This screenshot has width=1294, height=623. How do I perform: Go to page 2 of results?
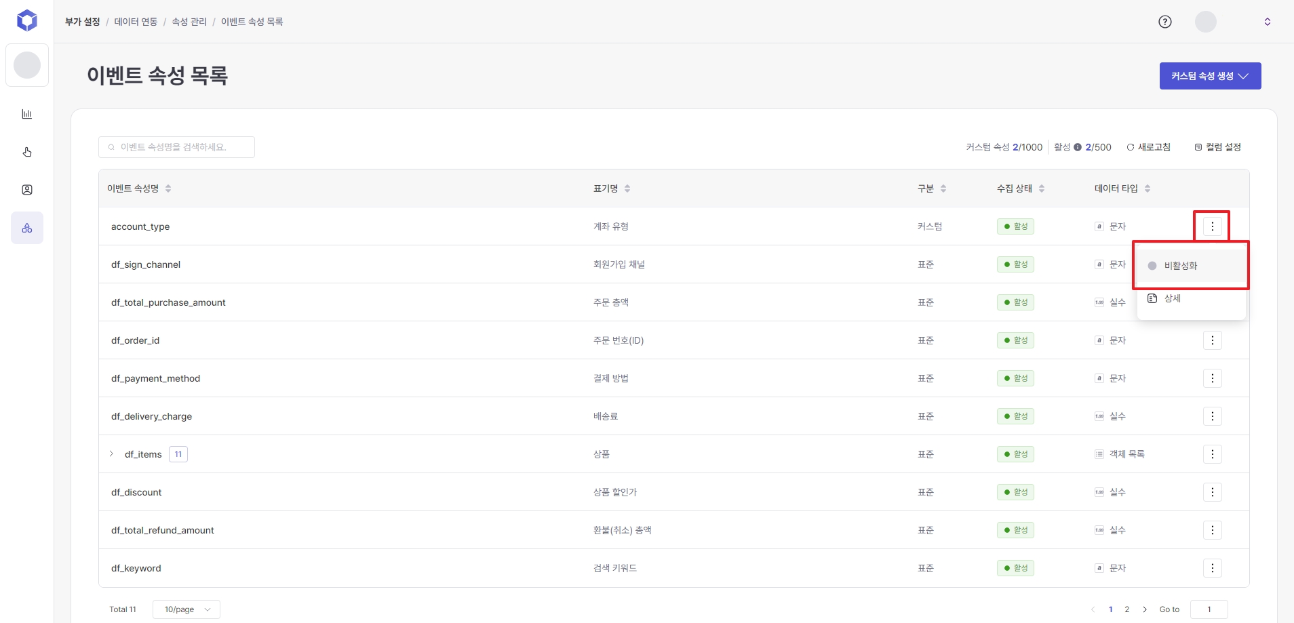coord(1127,609)
